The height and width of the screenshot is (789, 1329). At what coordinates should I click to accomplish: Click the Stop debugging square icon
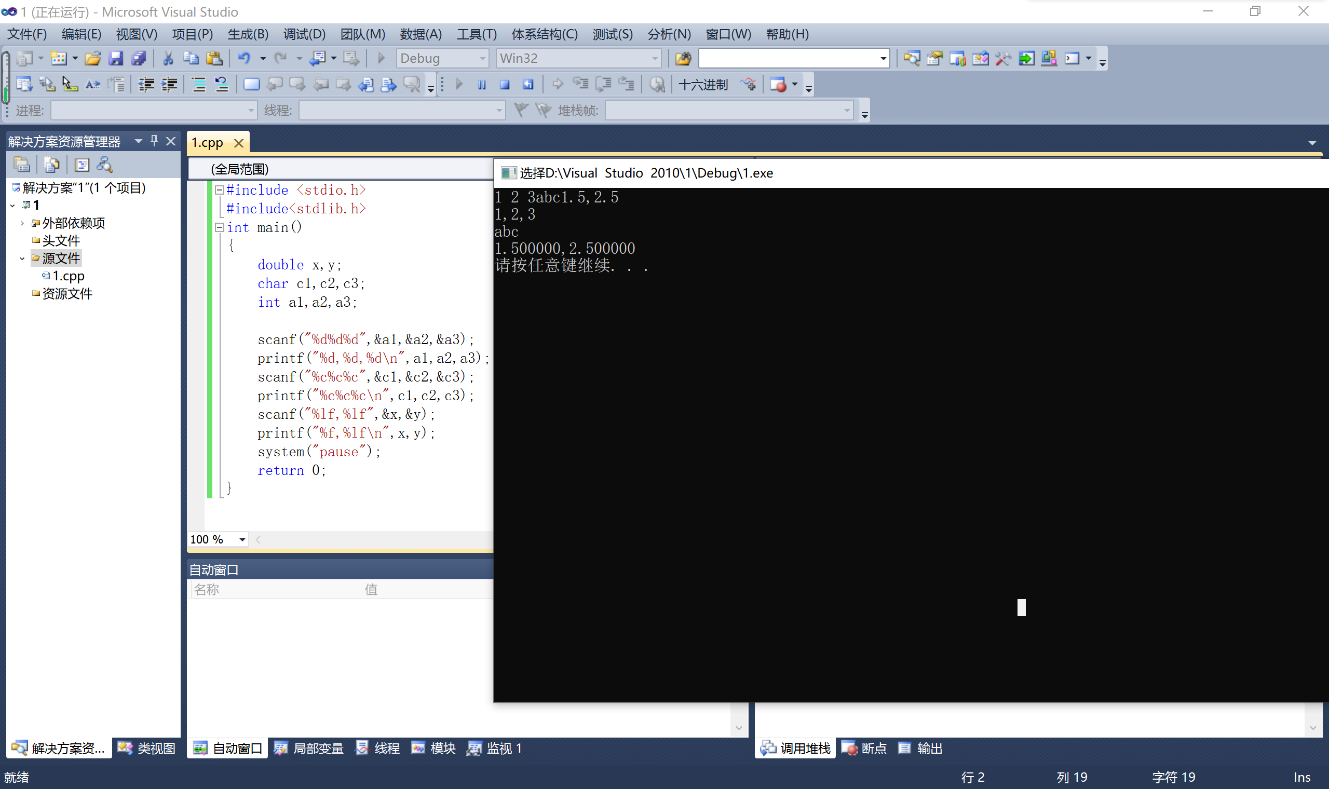[505, 85]
